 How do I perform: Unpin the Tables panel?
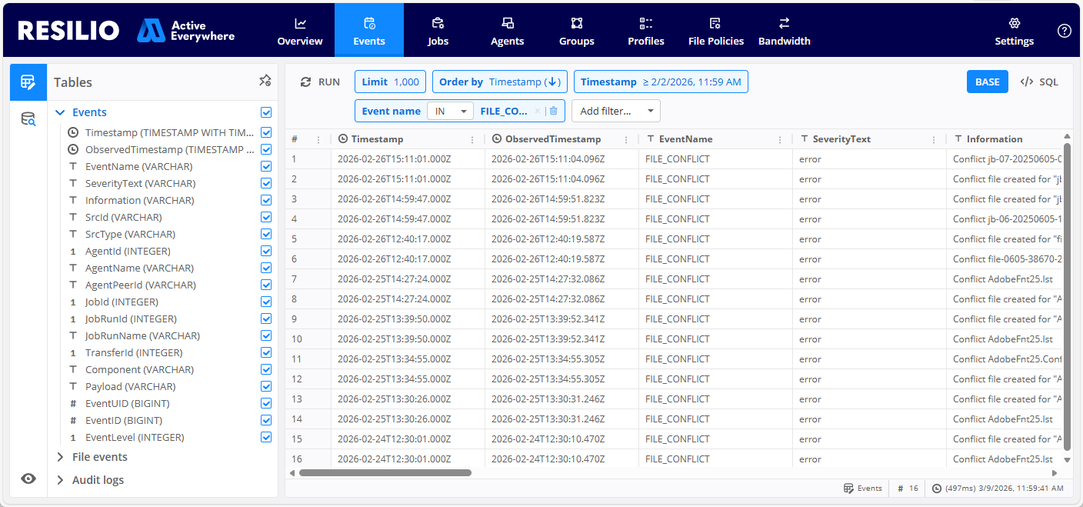coord(265,81)
